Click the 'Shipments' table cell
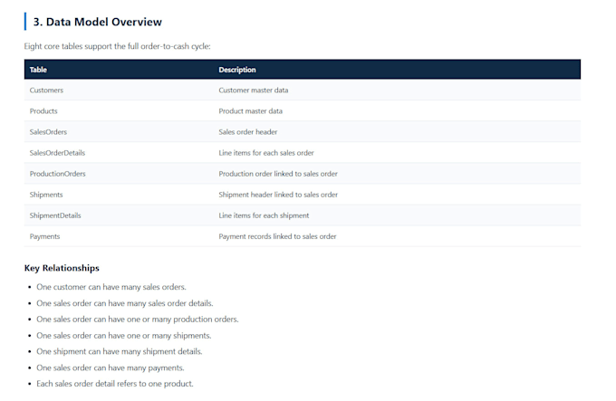The width and height of the screenshot is (616, 401). (x=46, y=195)
